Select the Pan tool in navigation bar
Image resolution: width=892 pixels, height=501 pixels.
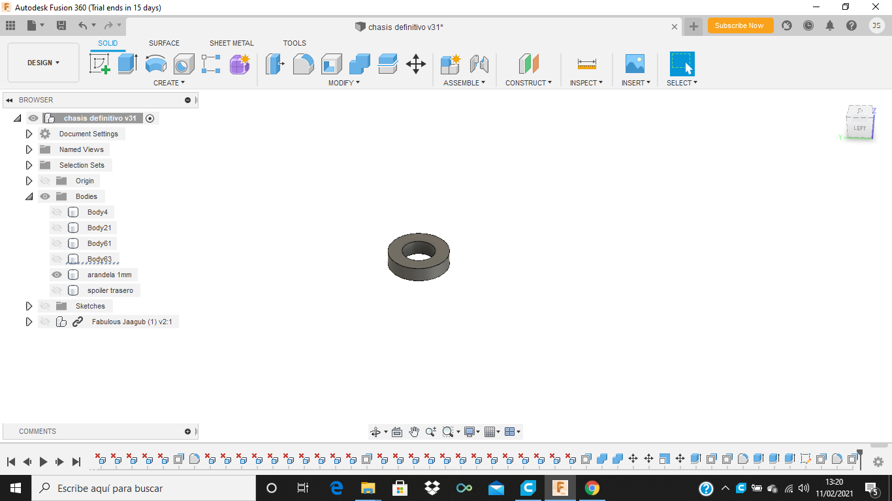tap(414, 431)
